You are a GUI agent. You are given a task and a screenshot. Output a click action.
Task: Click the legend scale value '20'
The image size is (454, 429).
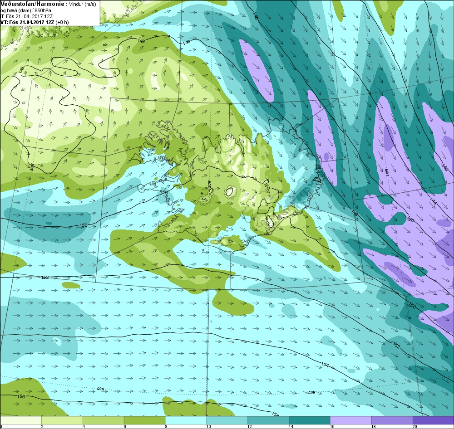click(x=415, y=426)
